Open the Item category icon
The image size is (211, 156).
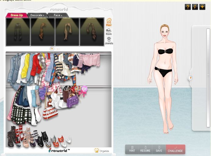click(109, 32)
